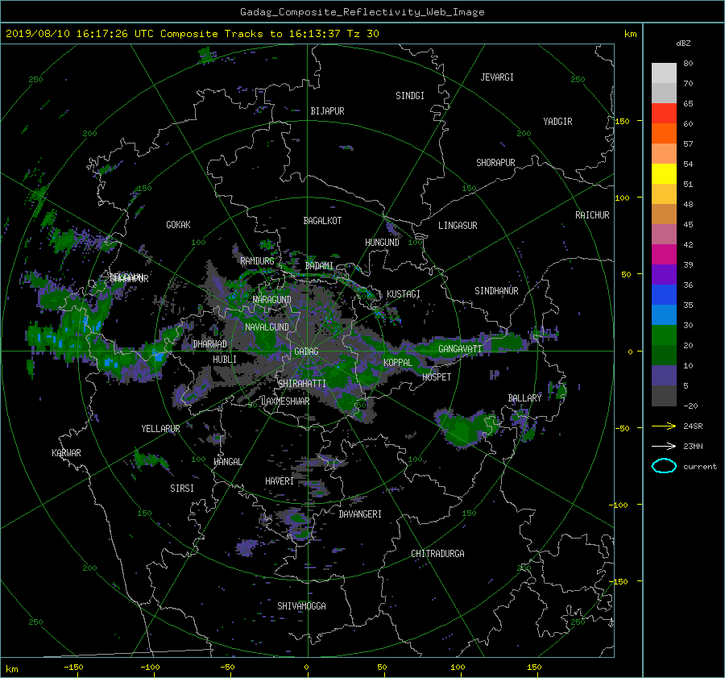This screenshot has height=678, width=725.
Task: Click the SIRSI city label
Action: pyautogui.click(x=182, y=489)
